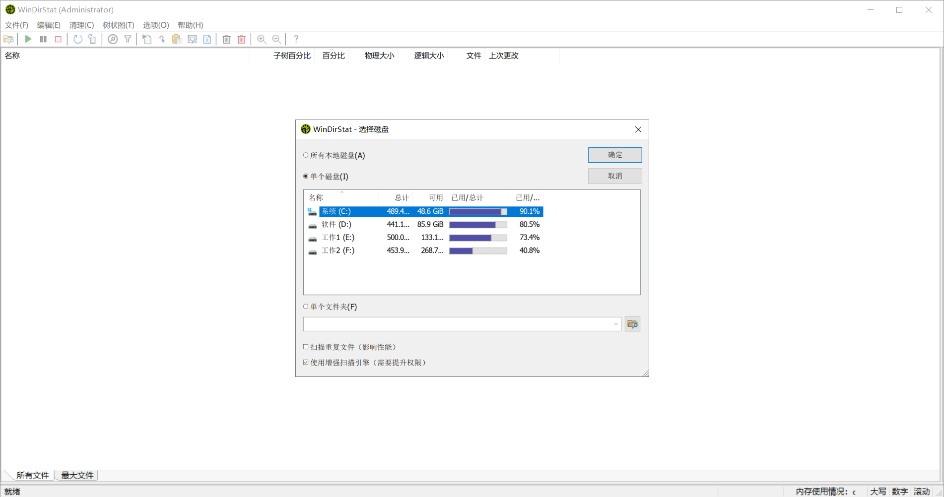944x497 pixels.
Task: Open the 选项 menu
Action: pos(155,25)
